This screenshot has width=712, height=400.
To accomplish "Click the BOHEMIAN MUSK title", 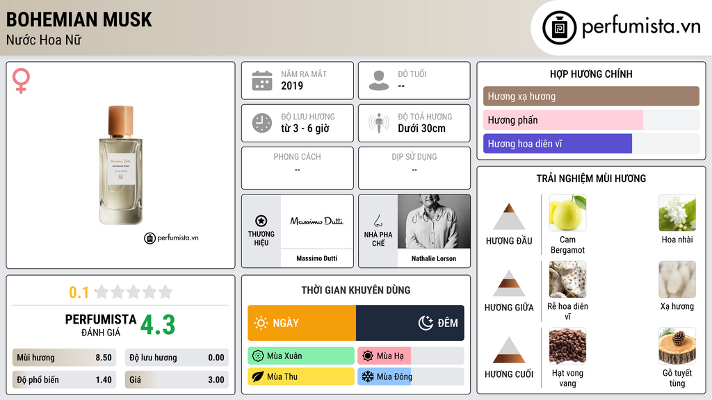I will pos(79,19).
